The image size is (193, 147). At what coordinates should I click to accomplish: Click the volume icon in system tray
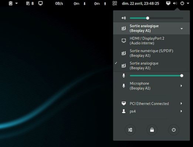[175, 3]
